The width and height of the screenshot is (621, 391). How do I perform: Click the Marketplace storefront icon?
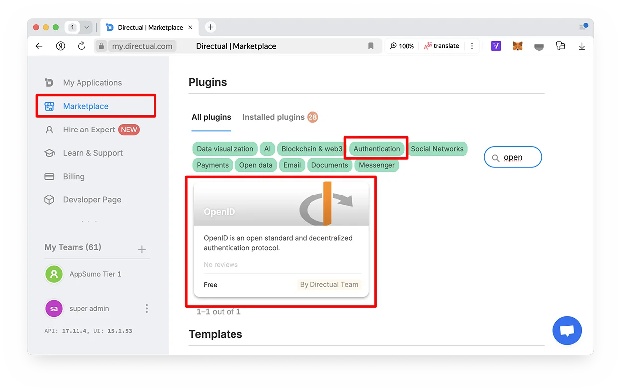(49, 106)
